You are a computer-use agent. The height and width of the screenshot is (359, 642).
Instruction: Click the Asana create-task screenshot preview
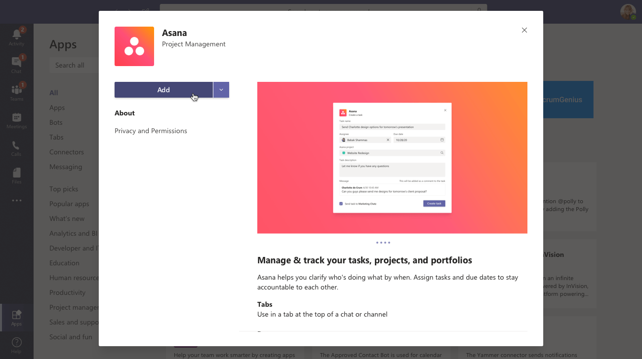[392, 157]
